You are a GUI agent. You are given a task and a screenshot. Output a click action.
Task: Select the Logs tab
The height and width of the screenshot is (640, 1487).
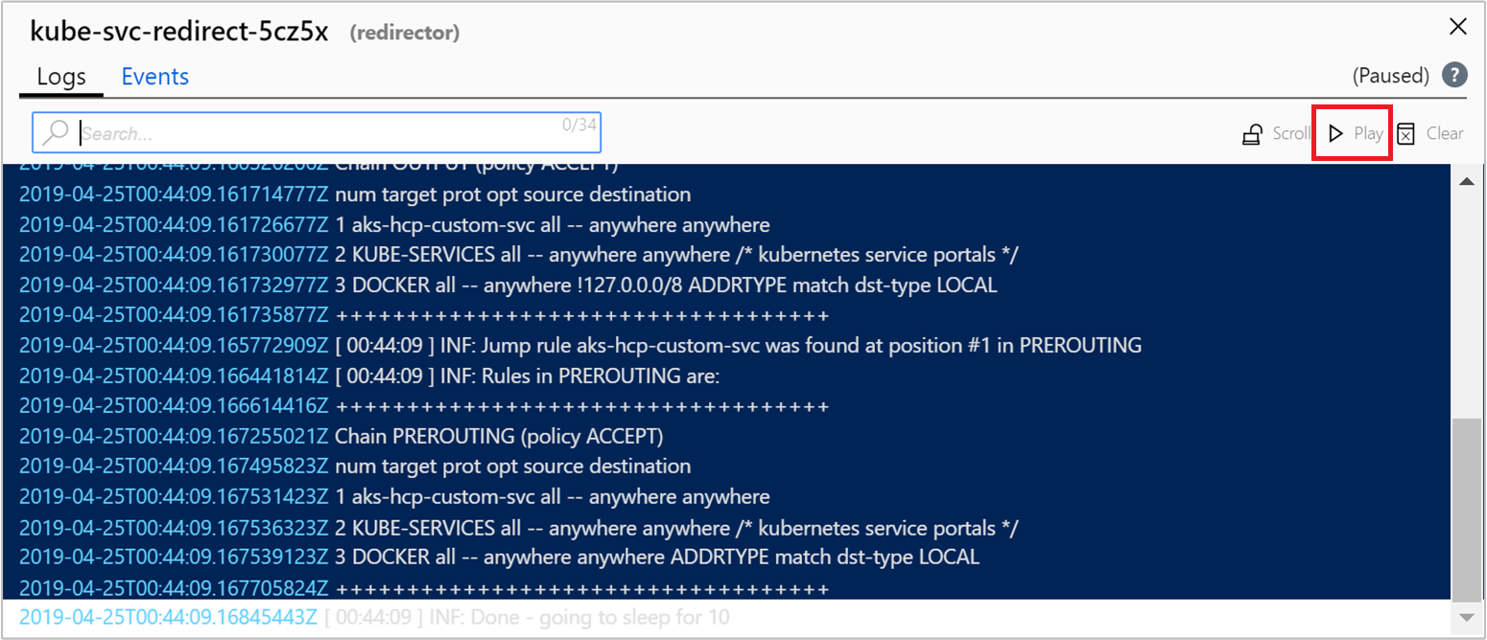(61, 77)
